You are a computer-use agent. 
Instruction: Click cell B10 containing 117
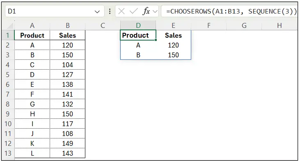(x=68, y=124)
